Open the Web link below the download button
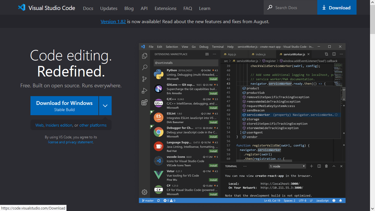Image resolution: width=375 pixels, height=211 pixels. pos(40,125)
